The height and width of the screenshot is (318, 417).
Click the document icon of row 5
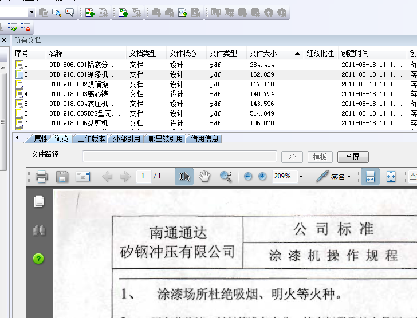(19, 104)
